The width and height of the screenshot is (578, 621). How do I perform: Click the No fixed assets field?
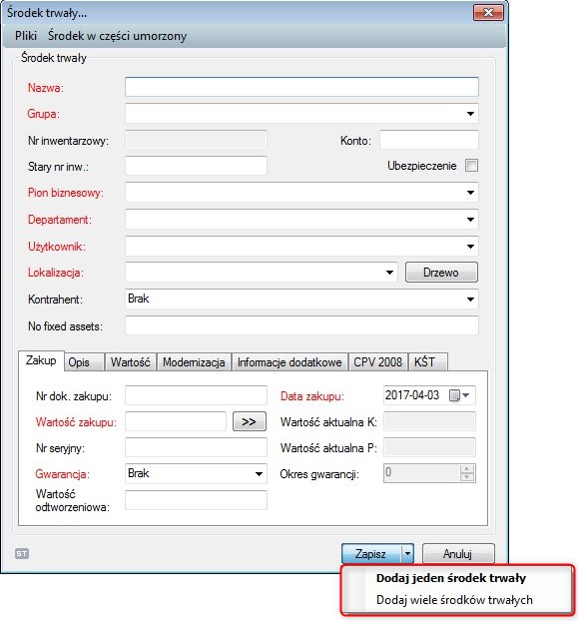[x=301, y=325]
